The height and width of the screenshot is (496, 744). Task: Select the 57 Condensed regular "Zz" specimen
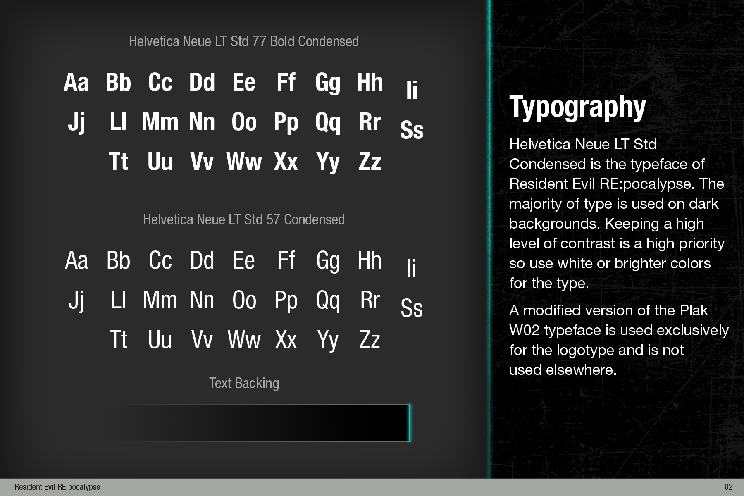pos(370,340)
